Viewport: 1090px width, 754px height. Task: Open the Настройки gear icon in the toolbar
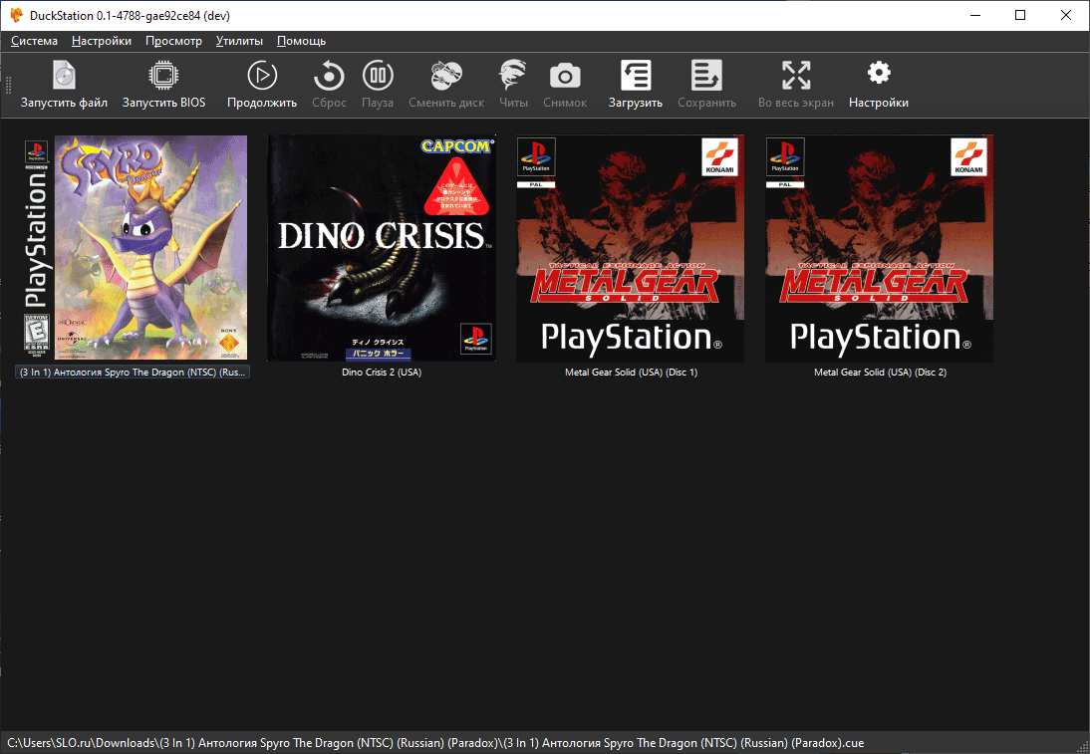coord(879,73)
